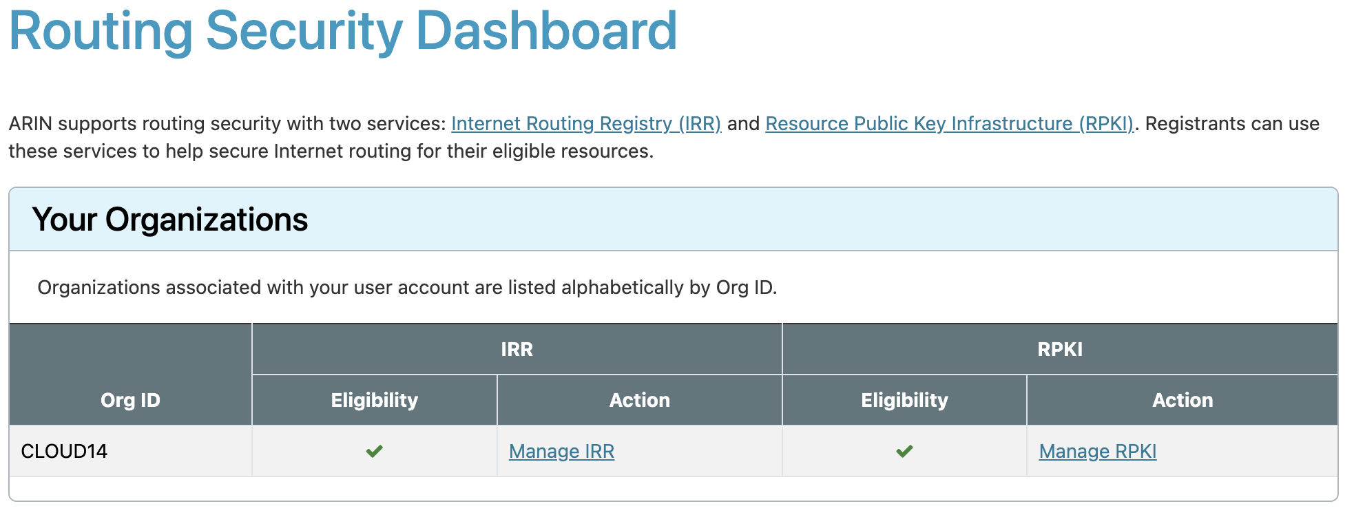Click the Routing Security Dashboard page title
1354x515 pixels.
343,31
